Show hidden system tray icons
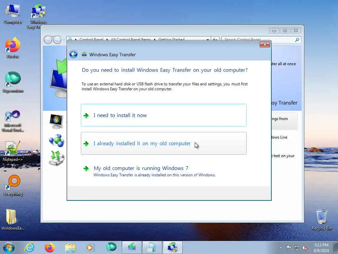 (x=281, y=248)
